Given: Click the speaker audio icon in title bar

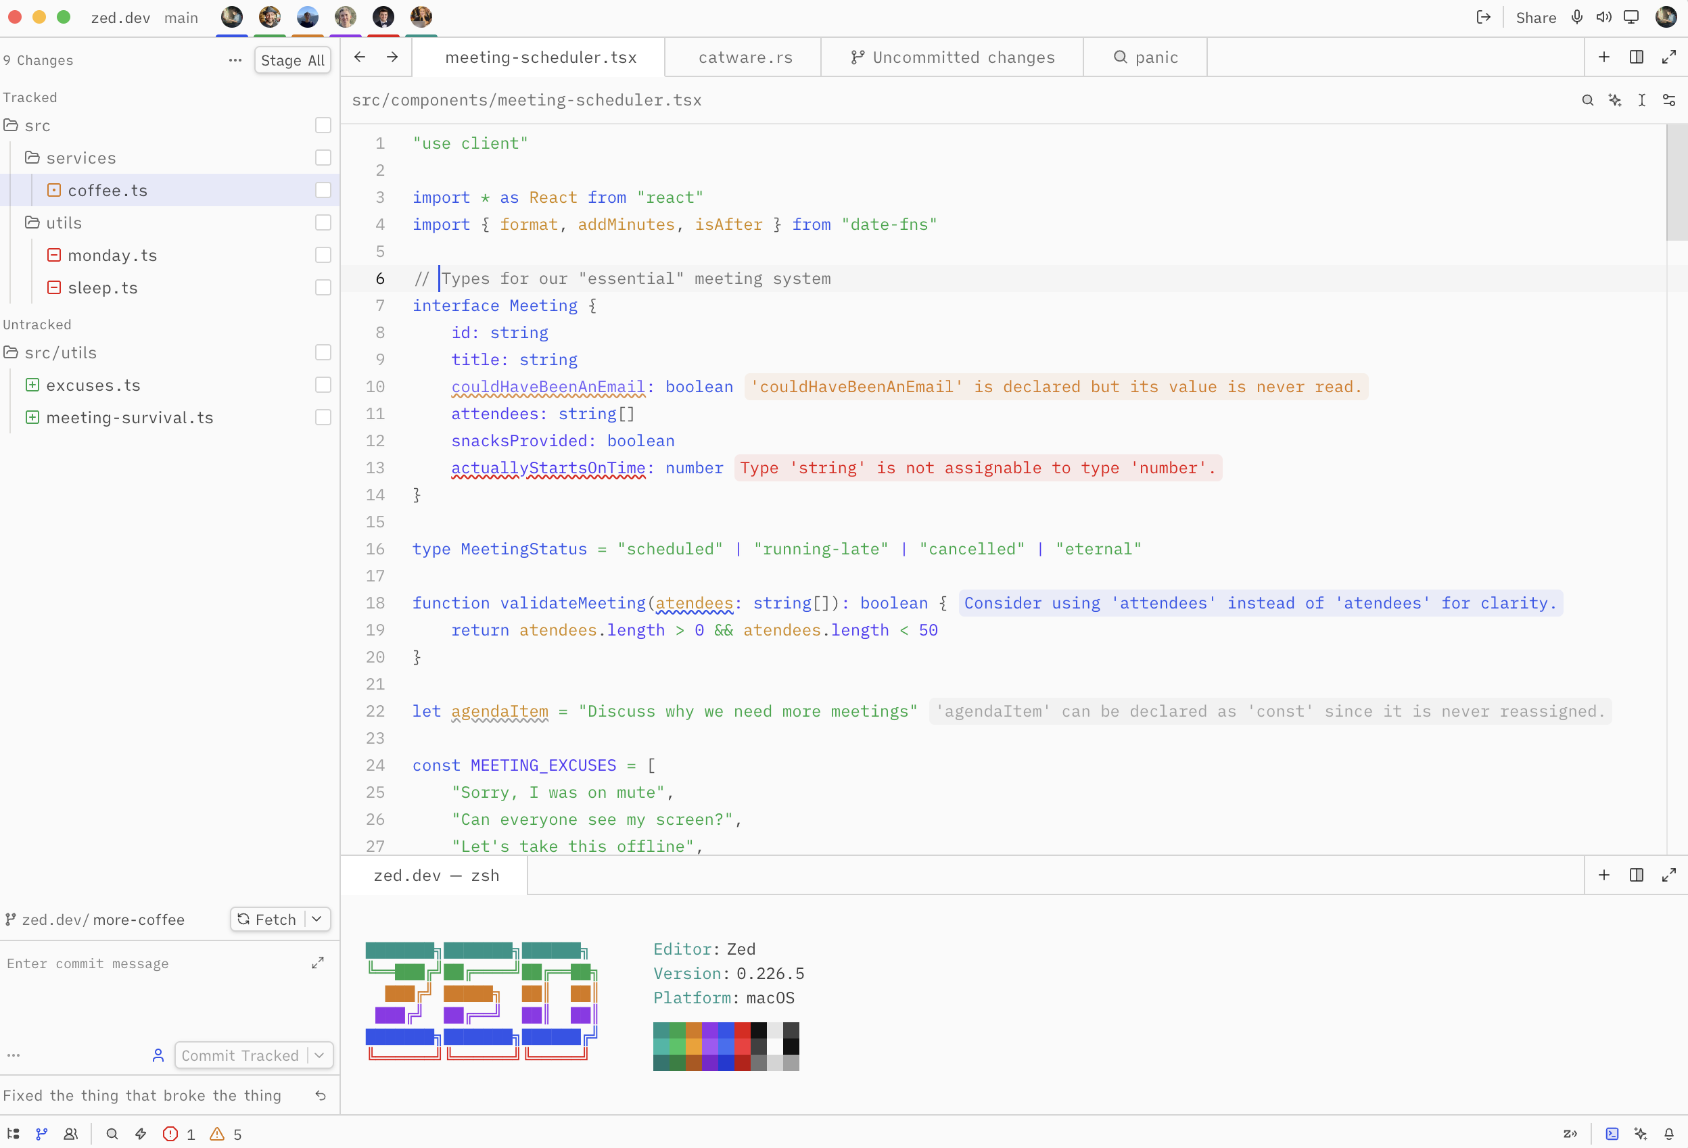Looking at the screenshot, I should pos(1603,18).
